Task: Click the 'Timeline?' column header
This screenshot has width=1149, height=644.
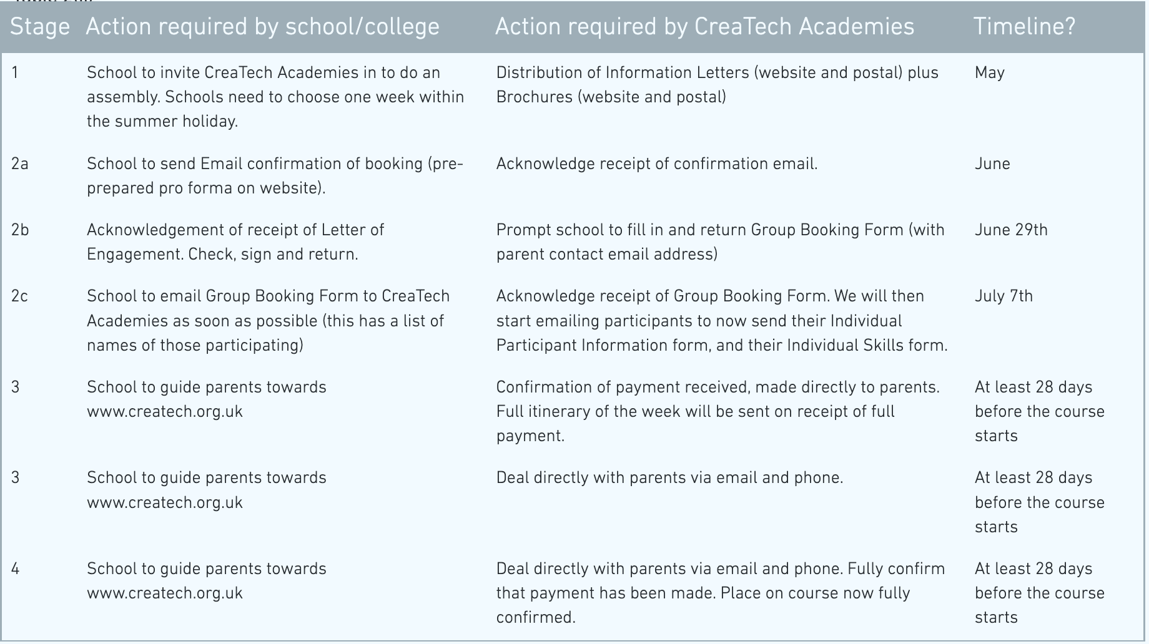Action: [1024, 27]
